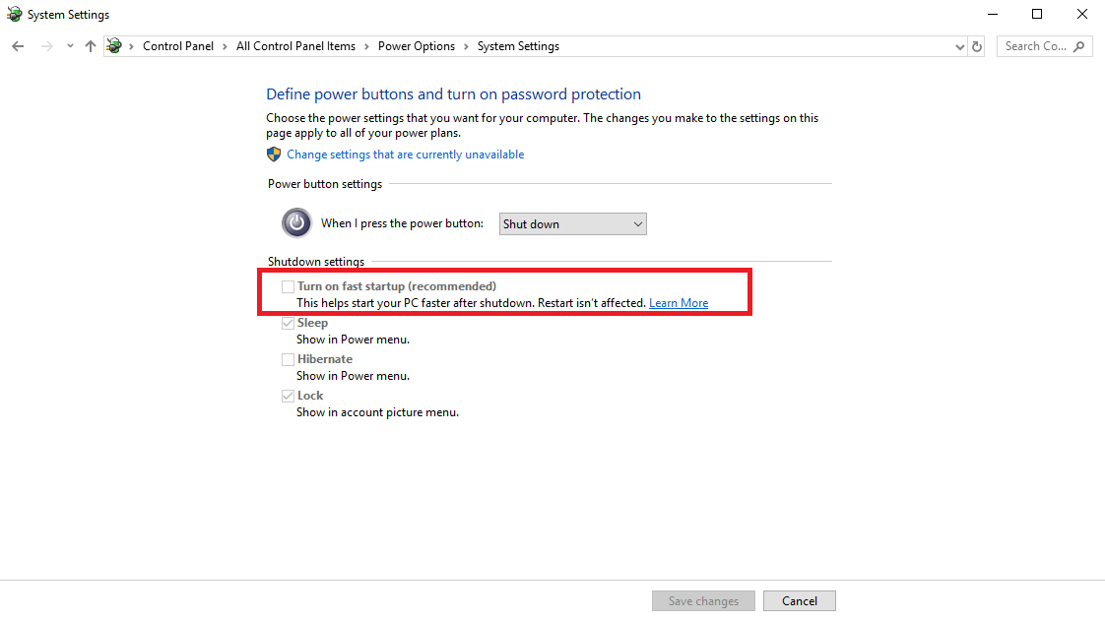The height and width of the screenshot is (620, 1105).
Task: Expand the breadcrumb chevron after Power Options
Action: click(x=466, y=45)
